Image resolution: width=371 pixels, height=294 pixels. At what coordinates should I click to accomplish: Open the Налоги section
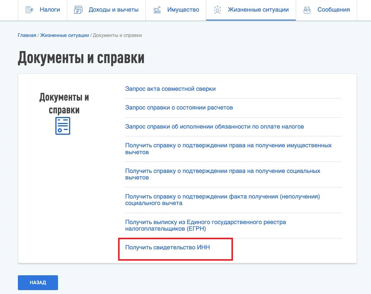pos(49,10)
